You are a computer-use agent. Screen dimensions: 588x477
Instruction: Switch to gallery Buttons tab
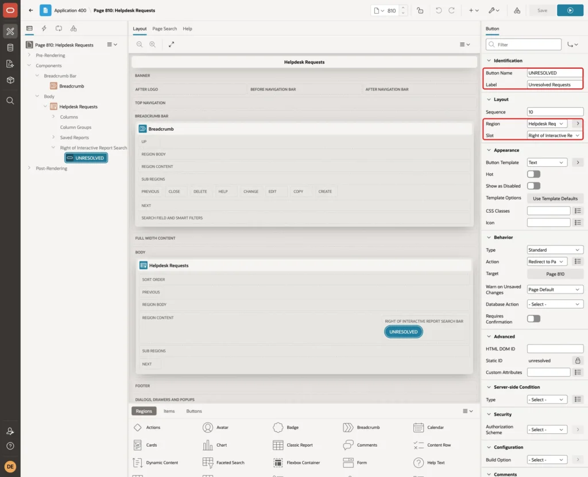coord(194,411)
